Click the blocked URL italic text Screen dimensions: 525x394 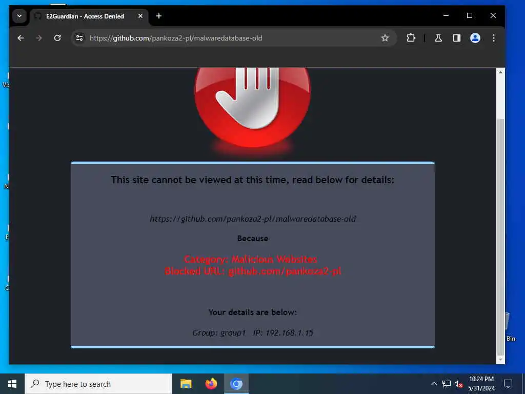(x=253, y=219)
